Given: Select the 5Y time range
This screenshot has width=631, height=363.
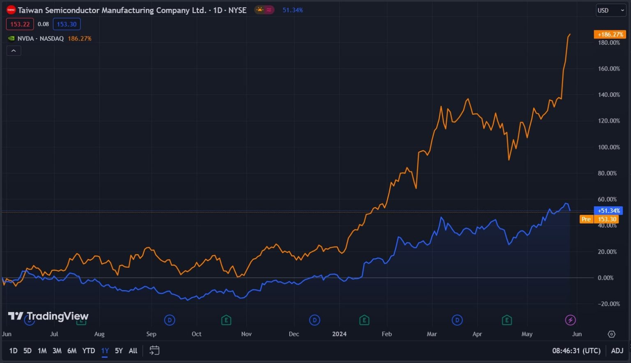Looking at the screenshot, I should pyautogui.click(x=119, y=351).
